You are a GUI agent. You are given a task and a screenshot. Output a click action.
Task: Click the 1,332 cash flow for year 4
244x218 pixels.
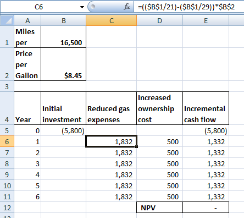point(206,175)
